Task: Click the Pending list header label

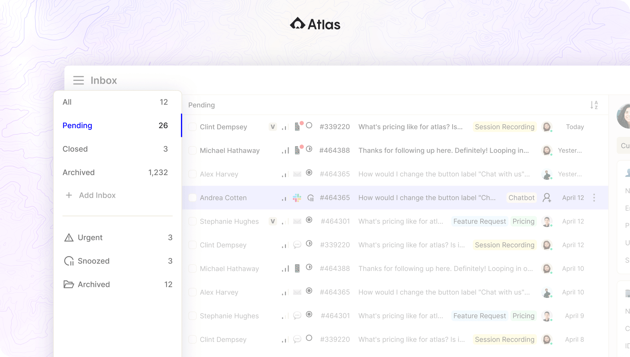Action: (x=202, y=105)
